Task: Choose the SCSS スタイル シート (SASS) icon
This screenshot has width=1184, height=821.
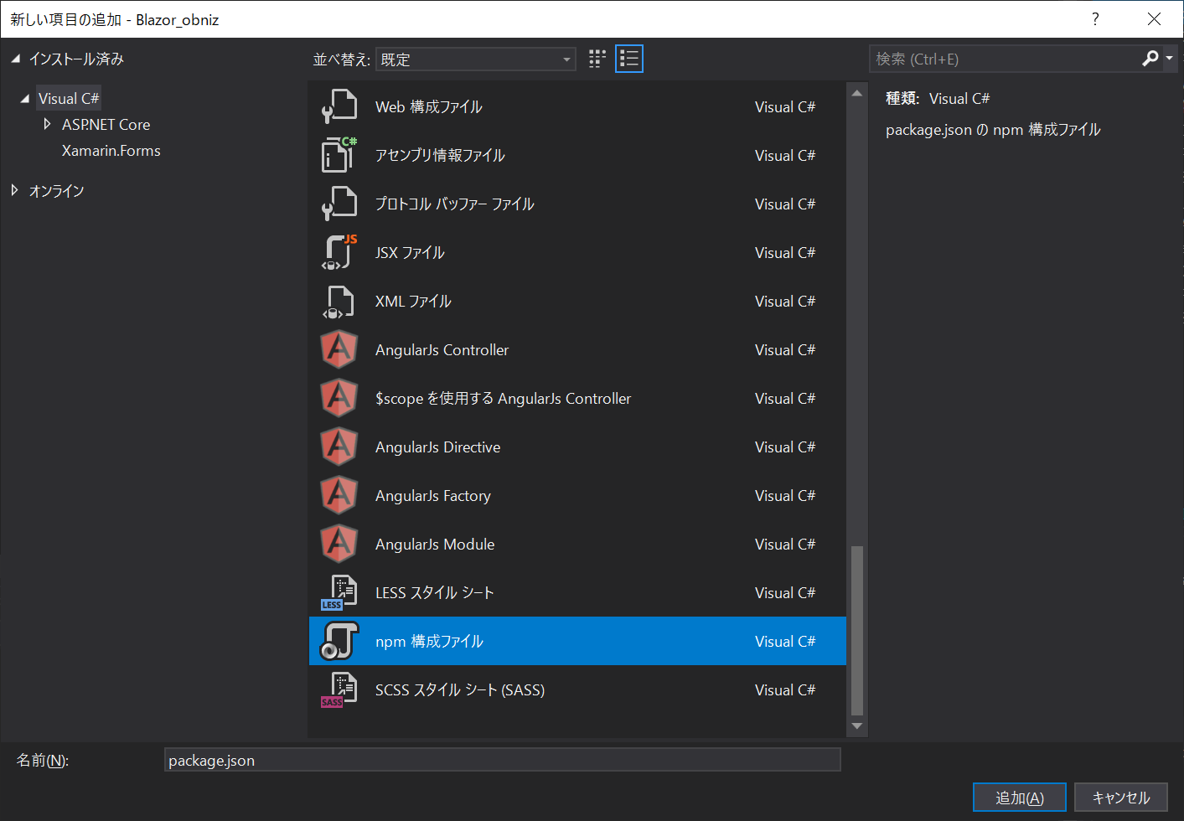Action: [339, 689]
